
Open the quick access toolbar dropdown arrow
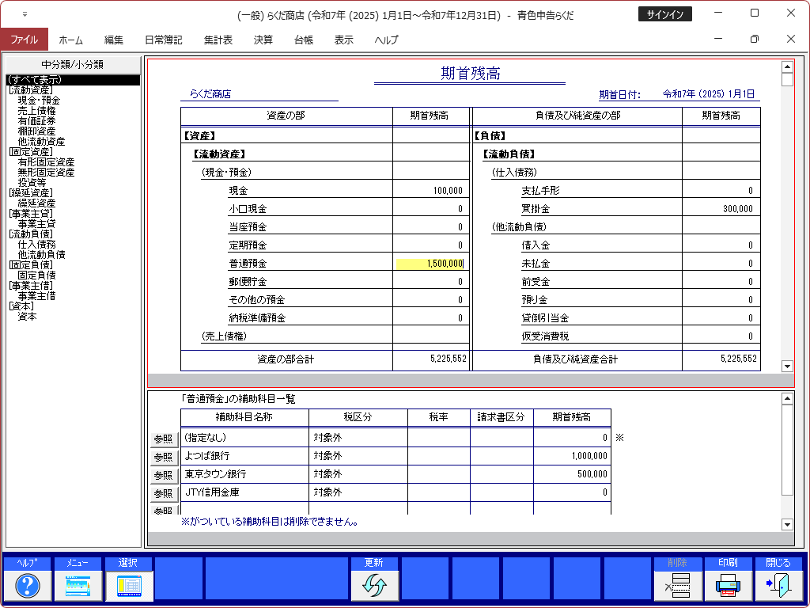[25, 14]
